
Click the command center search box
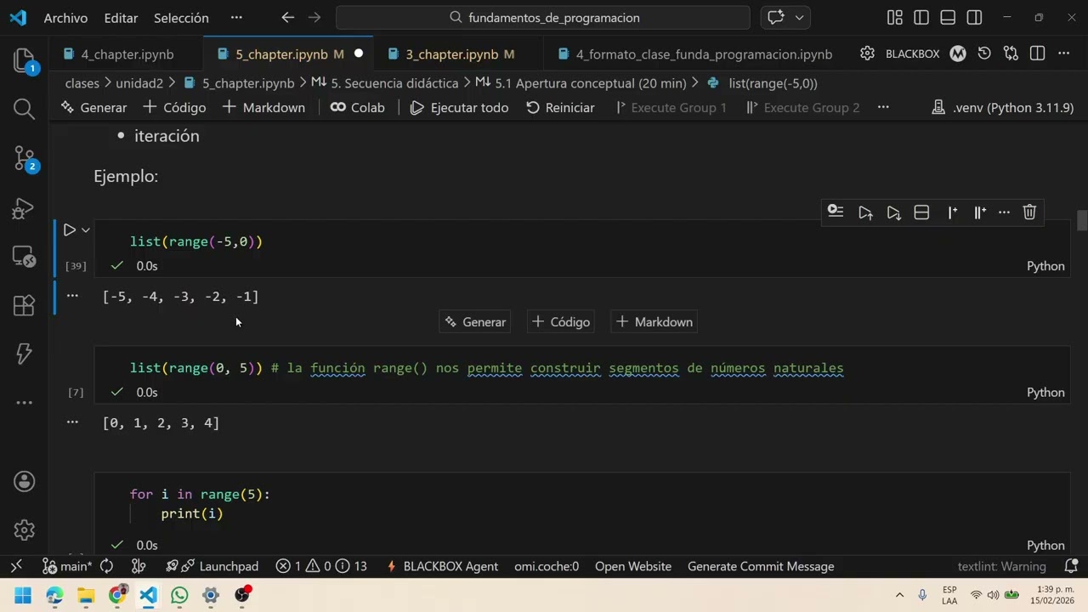[543, 17]
